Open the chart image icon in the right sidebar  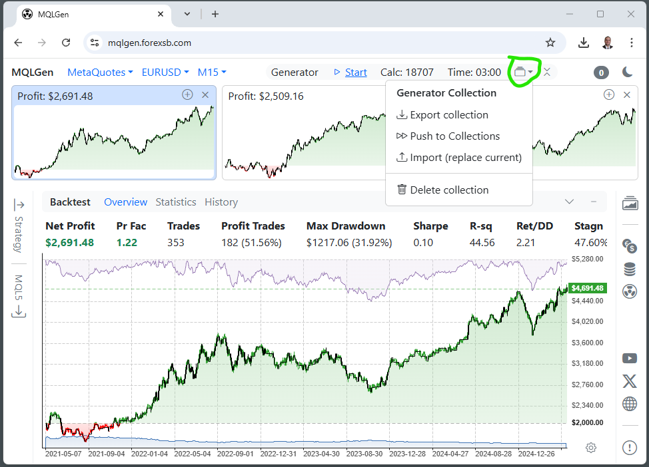coord(630,203)
